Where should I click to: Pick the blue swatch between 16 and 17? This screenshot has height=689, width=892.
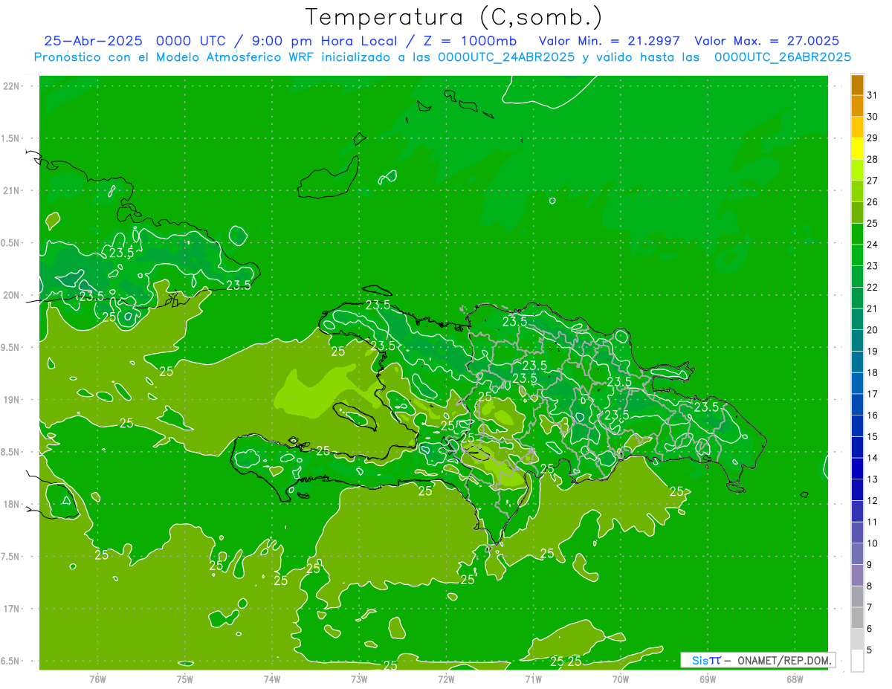coord(857,404)
